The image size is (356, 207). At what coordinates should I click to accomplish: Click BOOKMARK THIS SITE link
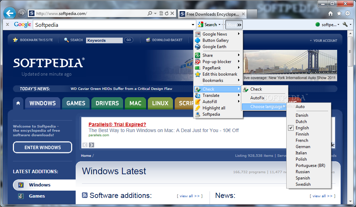tap(33, 40)
